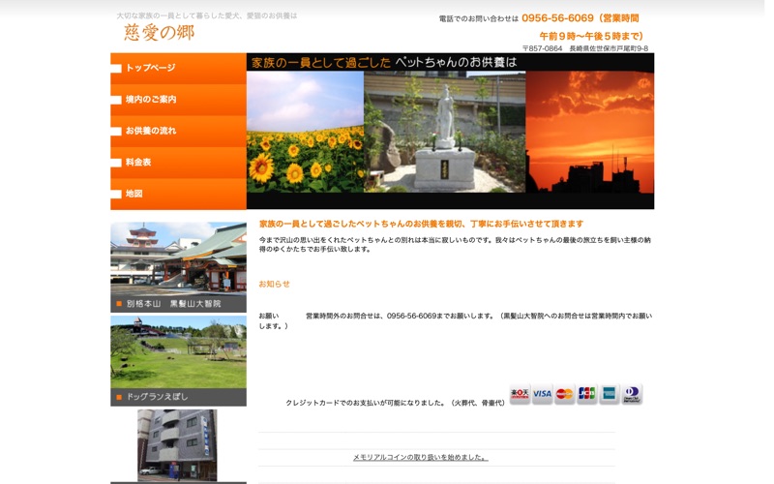Screen dimensions: 774x484
Task: Click the クレジットカードでのお支払い notice text
Action: [396, 403]
